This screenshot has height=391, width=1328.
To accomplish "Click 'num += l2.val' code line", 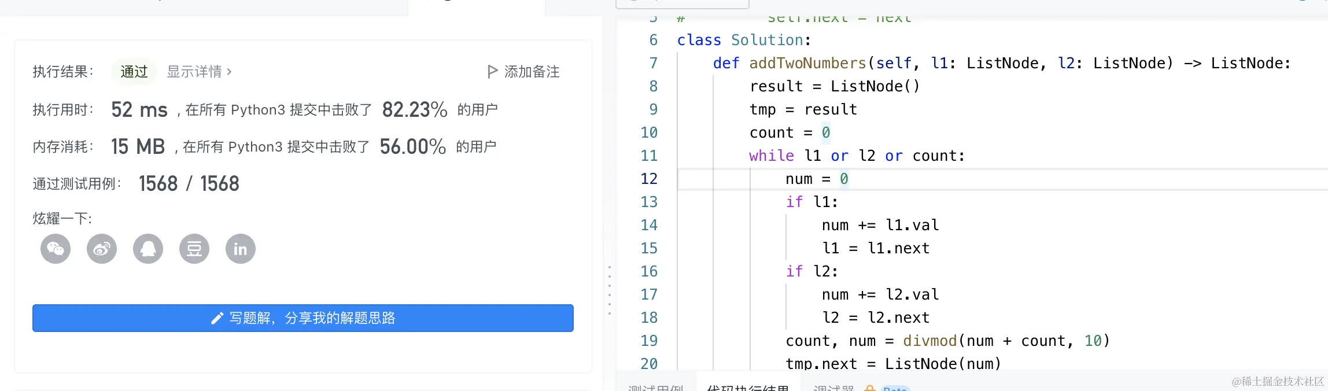I will pos(880,294).
